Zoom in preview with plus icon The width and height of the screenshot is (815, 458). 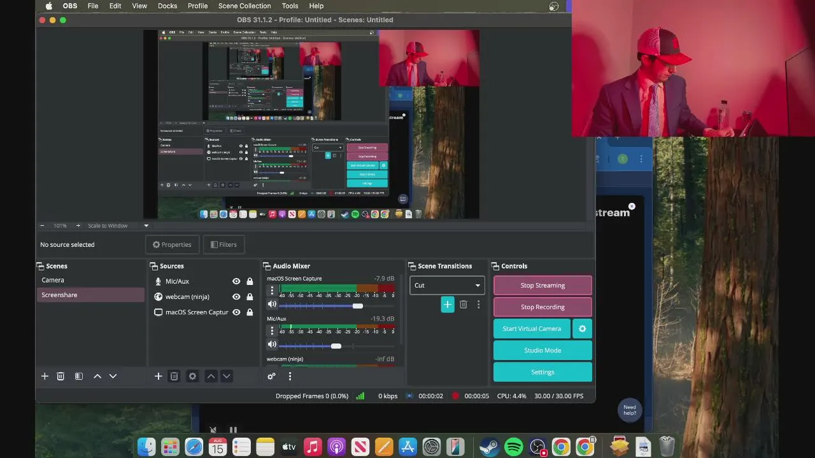(x=78, y=225)
